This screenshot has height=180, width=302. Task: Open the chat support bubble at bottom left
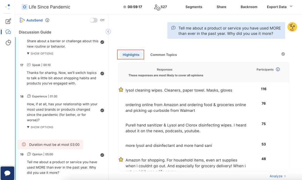click(7, 173)
